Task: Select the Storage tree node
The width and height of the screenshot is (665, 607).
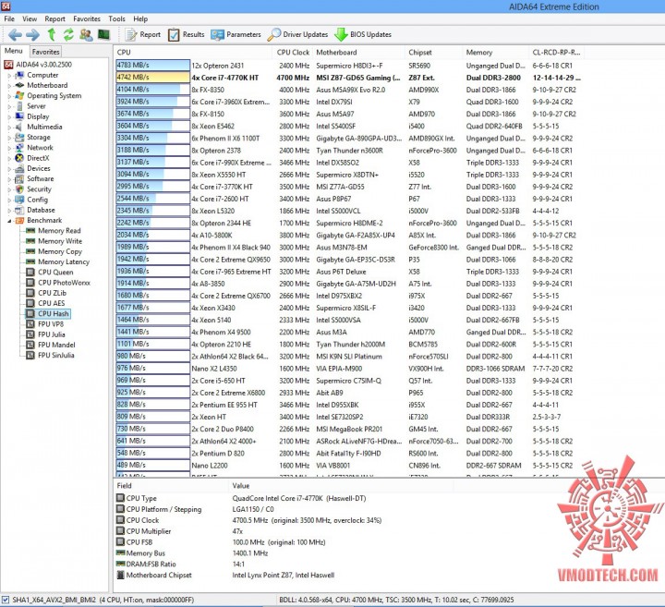Action: coord(39,138)
